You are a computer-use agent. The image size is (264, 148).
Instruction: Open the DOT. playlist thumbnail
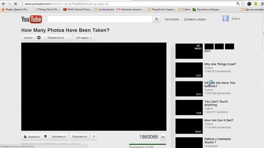click(x=189, y=51)
